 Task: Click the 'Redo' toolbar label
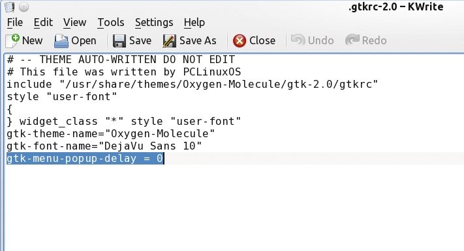[x=375, y=41]
